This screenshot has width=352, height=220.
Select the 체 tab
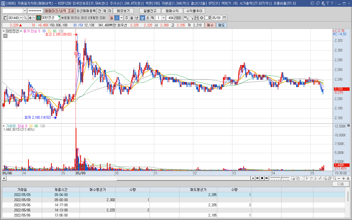point(104,11)
